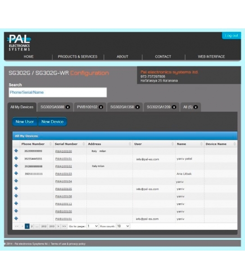Expand row of serial PWA100102
The image size is (245, 279).
click(16, 166)
